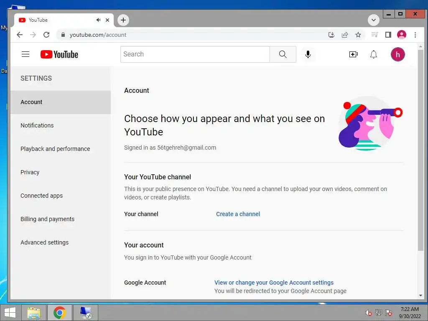
Task: View site info via the padlock icon
Action: tap(63, 35)
